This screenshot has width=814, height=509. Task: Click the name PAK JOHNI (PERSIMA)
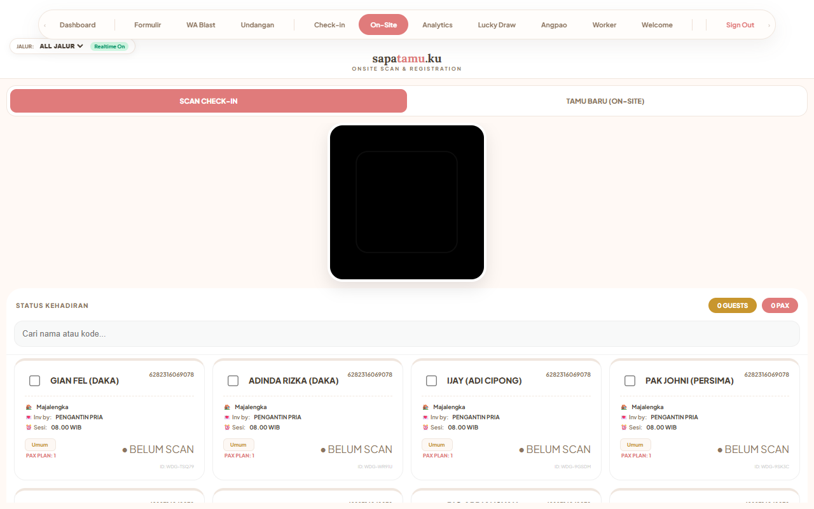(x=689, y=380)
